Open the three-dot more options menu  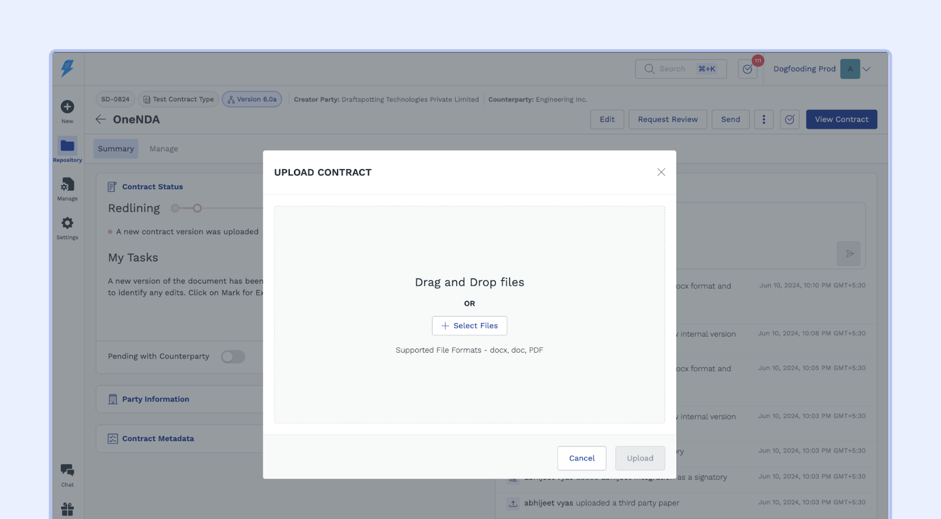click(x=763, y=119)
